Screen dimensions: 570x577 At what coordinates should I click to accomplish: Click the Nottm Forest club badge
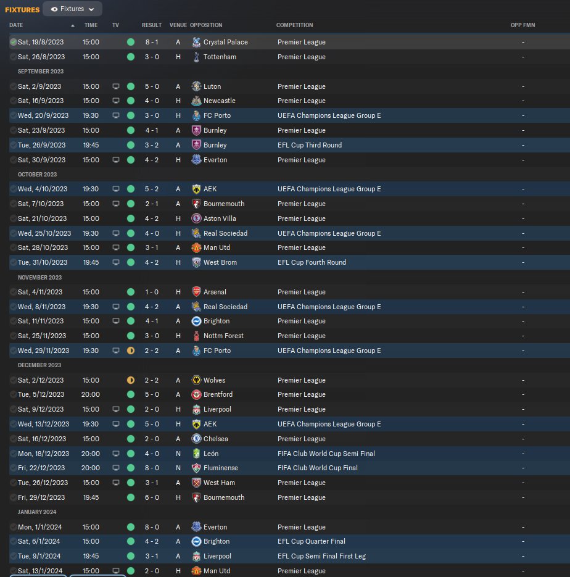pos(196,336)
